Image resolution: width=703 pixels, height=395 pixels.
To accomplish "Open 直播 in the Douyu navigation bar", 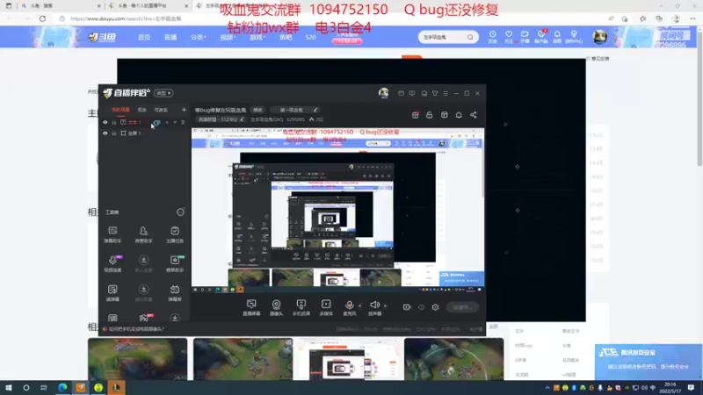I will 170,37.
